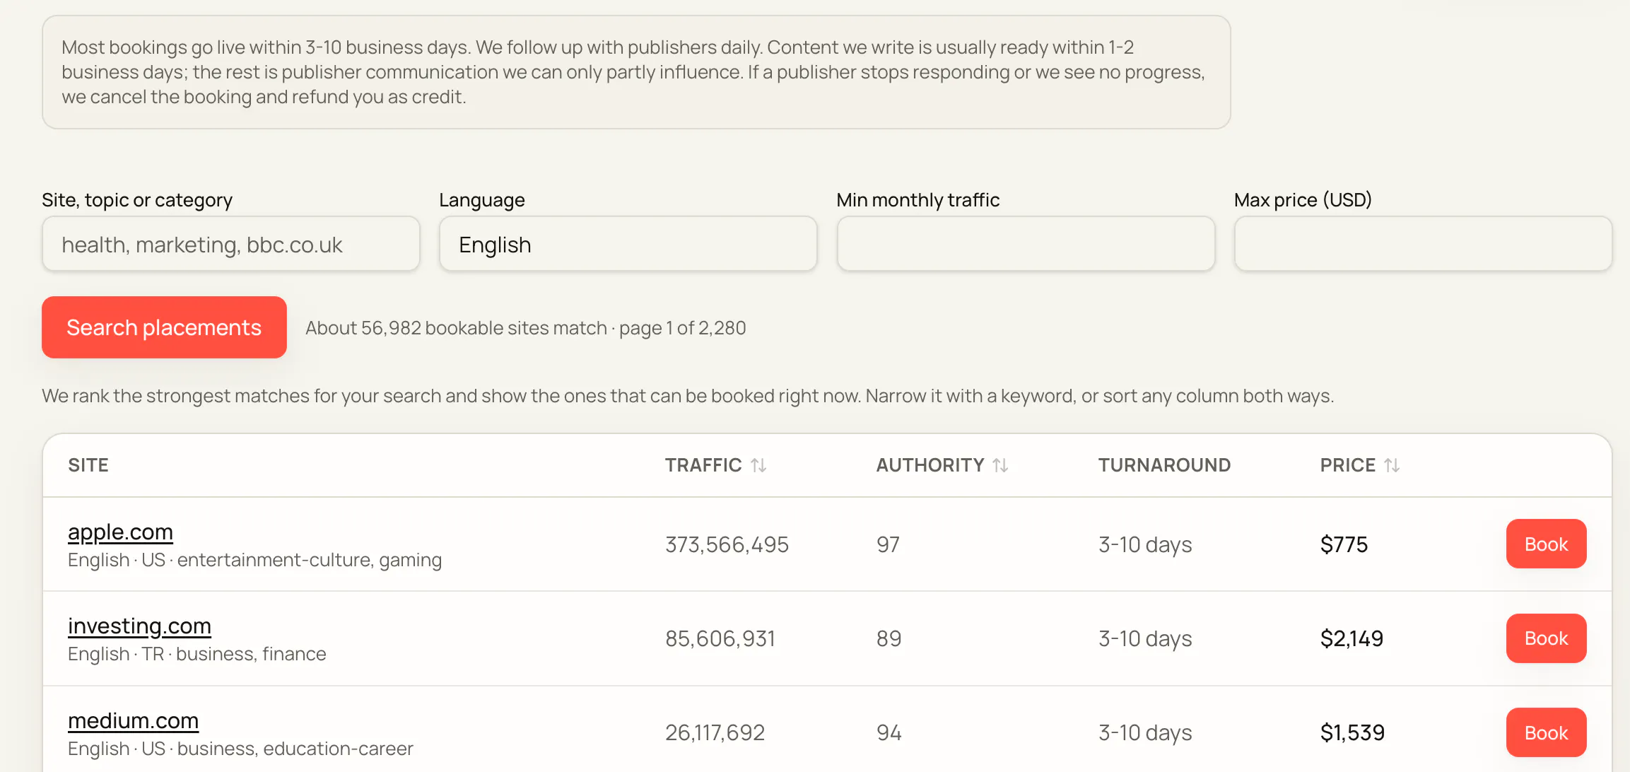Select the apple.com authority score 97
Viewport: 1630px width, 772px height.
(888, 544)
